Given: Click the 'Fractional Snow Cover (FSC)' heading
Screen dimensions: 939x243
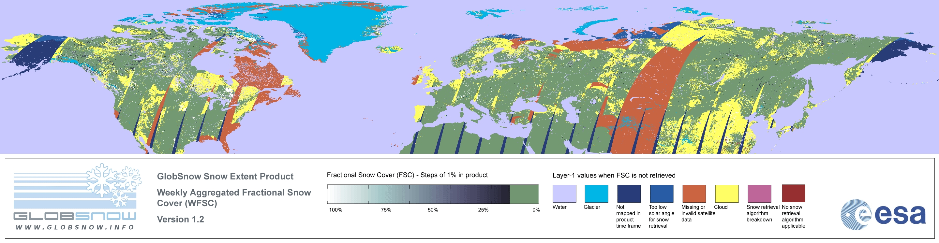Looking at the screenshot, I should tap(407, 175).
